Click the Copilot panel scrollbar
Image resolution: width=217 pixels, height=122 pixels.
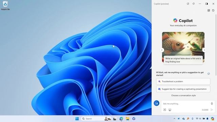(x=216, y=45)
